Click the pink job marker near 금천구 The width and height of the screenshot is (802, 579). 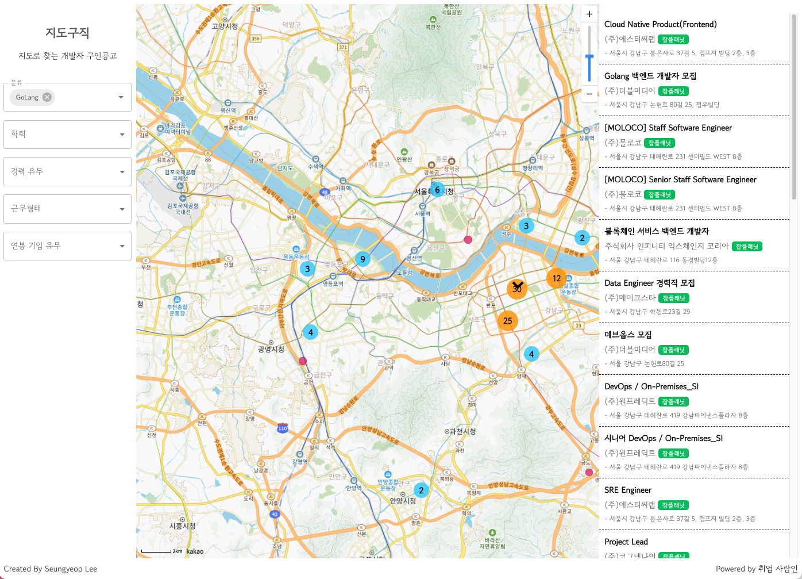303,361
